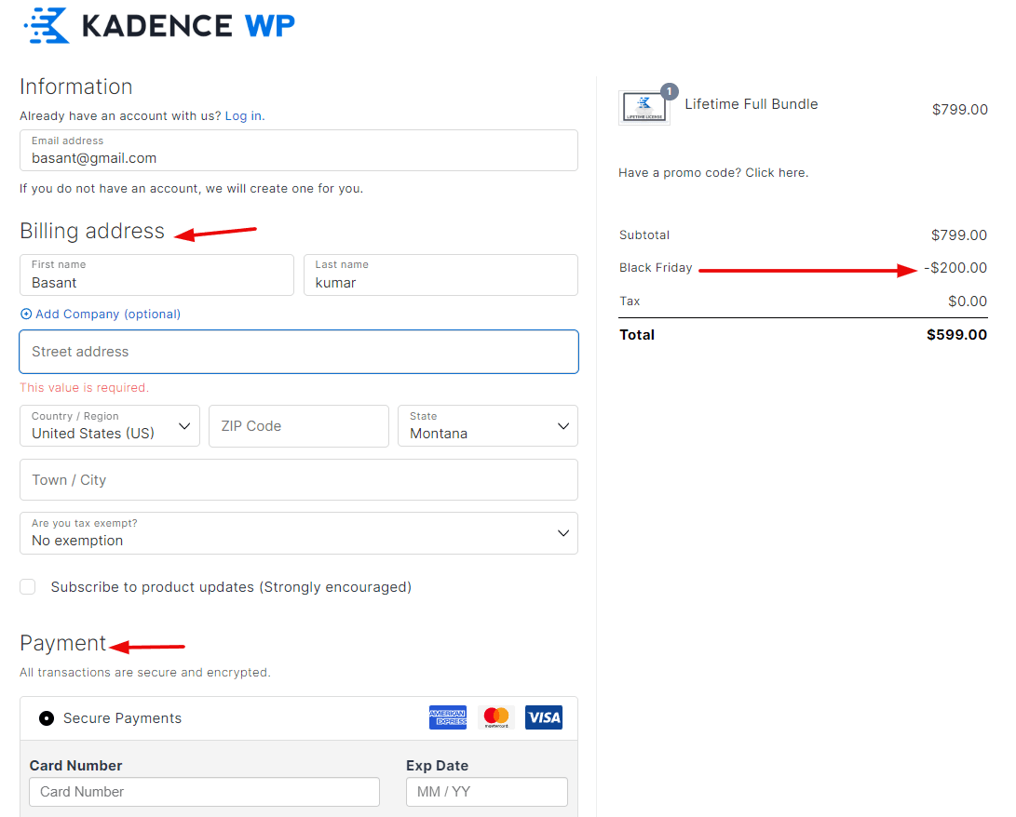The width and height of the screenshot is (1016, 817).
Task: Click the plus icon beside Add Company
Action: point(26,315)
